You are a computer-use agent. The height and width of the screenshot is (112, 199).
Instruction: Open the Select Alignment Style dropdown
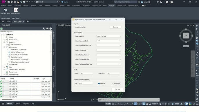point(109,41)
